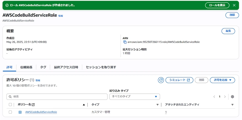Click the success checkmark icon in banner
Screen dimensions: 242x120
point(7,5)
